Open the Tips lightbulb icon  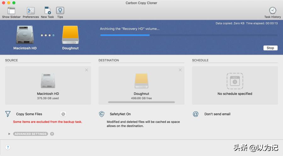pyautogui.click(x=60, y=11)
